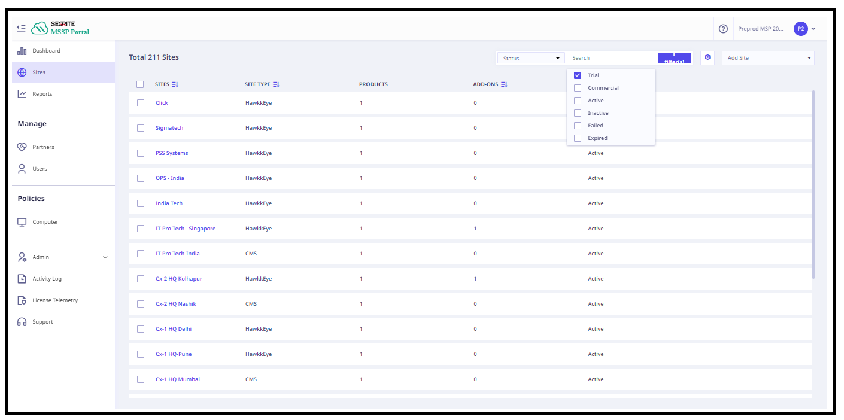Select the India Tech row checkbox
This screenshot has width=844, height=420.
141,203
